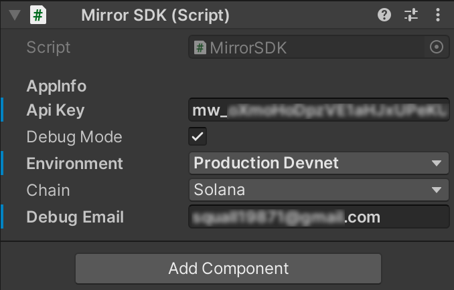Click the Environment dropdown arrow

(437, 164)
